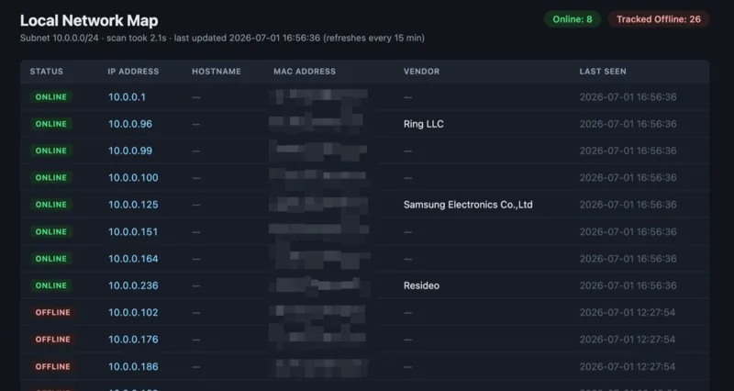Open IP address 10.0.0.99 link

tap(130, 151)
